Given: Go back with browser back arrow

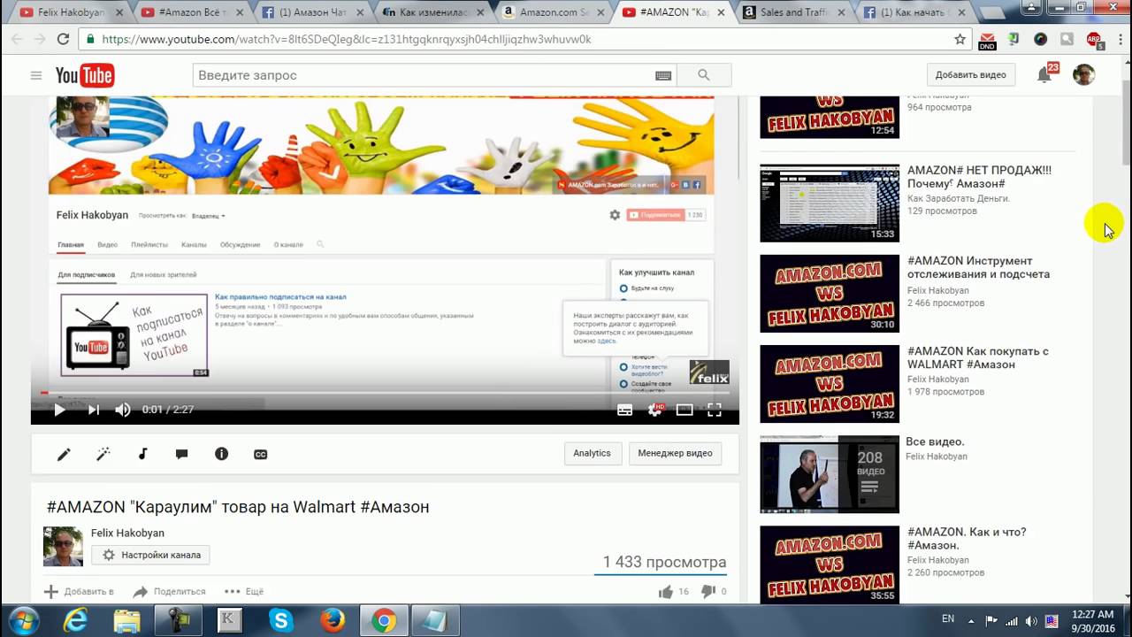Looking at the screenshot, I should pyautogui.click(x=17, y=39).
